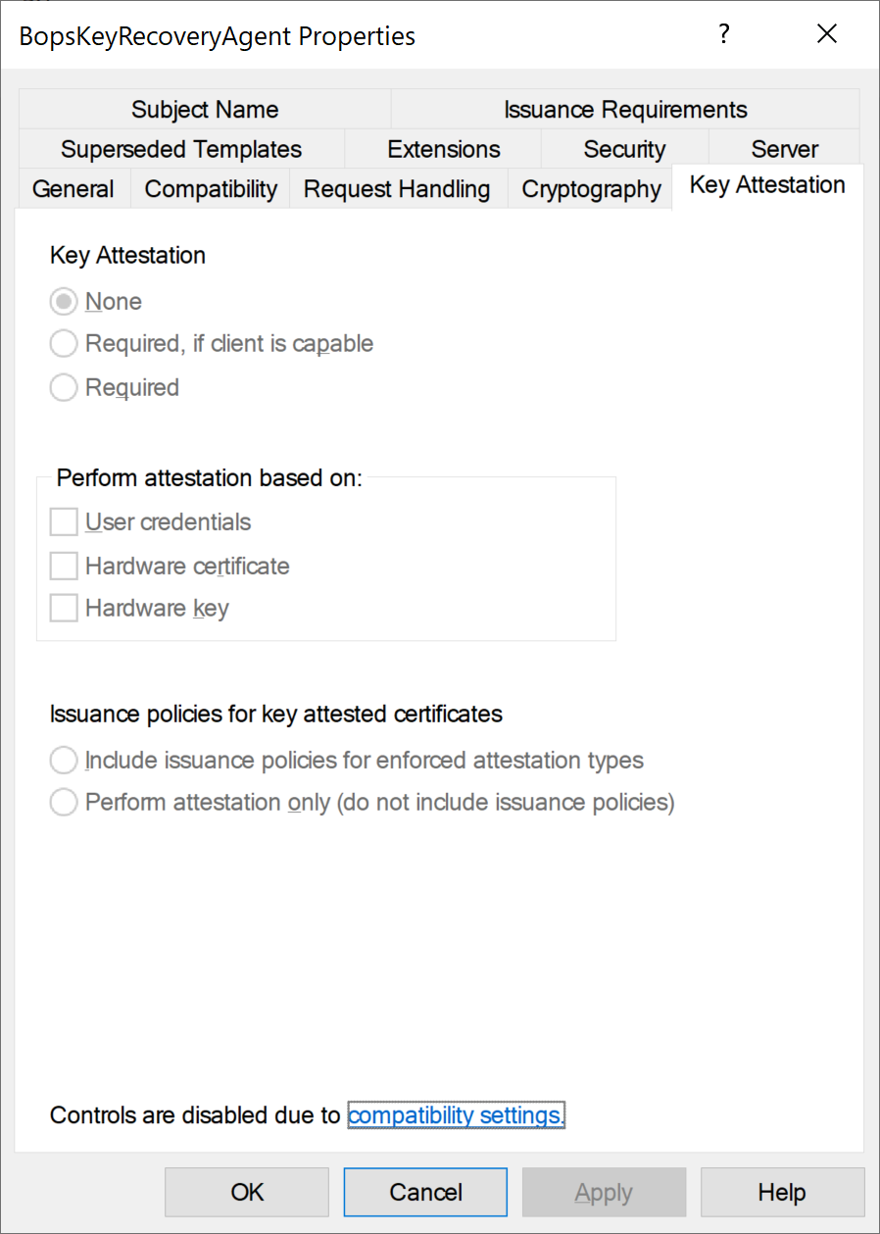Open the Issuance Requirements tab

coord(625,110)
